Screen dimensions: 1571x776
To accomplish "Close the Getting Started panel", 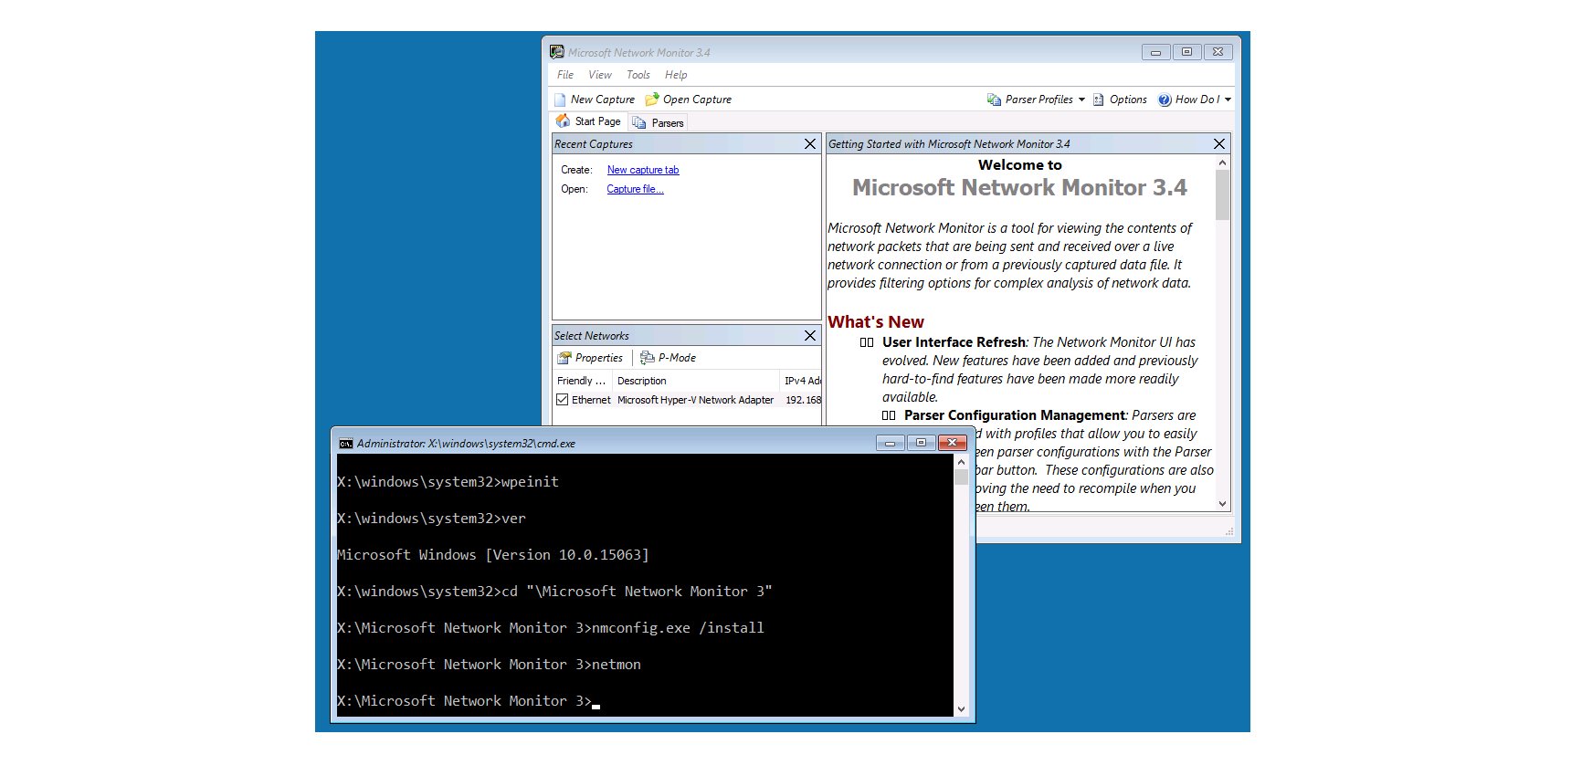I will (x=1219, y=144).
